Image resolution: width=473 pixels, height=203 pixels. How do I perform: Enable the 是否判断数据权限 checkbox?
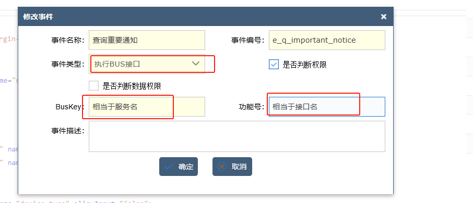[94, 86]
